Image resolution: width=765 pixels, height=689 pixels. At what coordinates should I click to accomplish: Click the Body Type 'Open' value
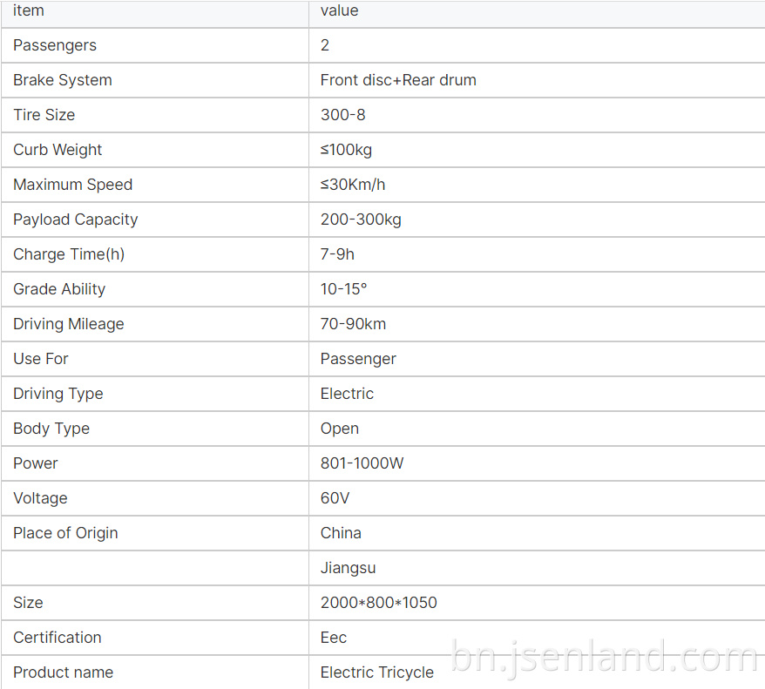point(340,429)
